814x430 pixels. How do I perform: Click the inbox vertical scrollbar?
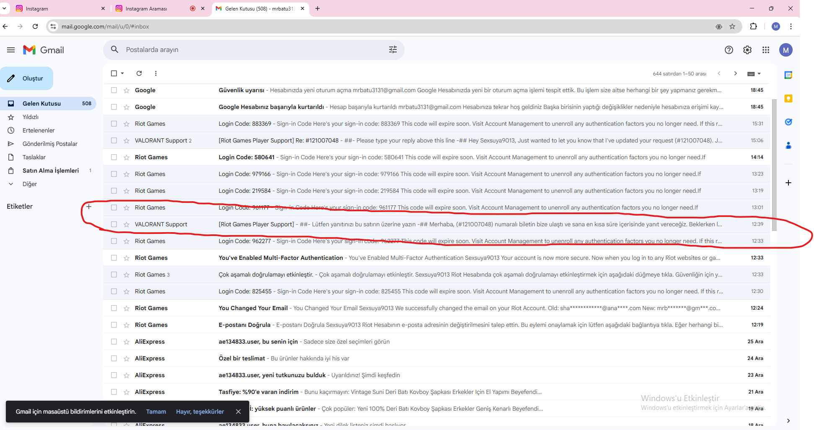click(774, 165)
